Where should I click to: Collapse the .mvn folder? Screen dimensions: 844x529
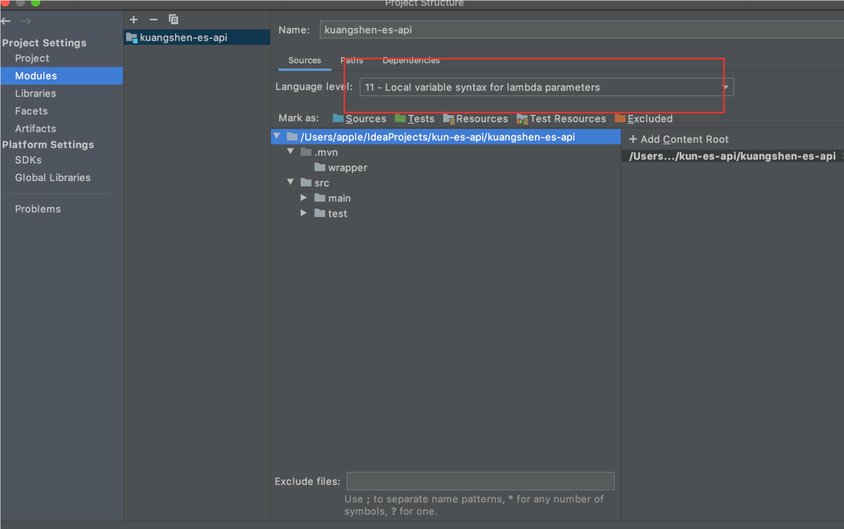[x=291, y=151]
